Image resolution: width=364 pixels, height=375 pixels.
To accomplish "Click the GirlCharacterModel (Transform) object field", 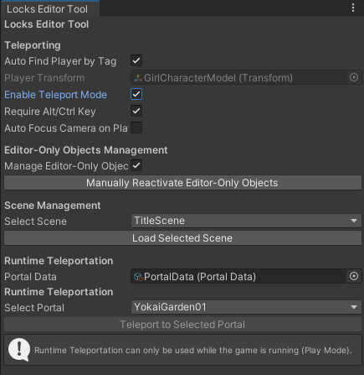I will (x=246, y=78).
